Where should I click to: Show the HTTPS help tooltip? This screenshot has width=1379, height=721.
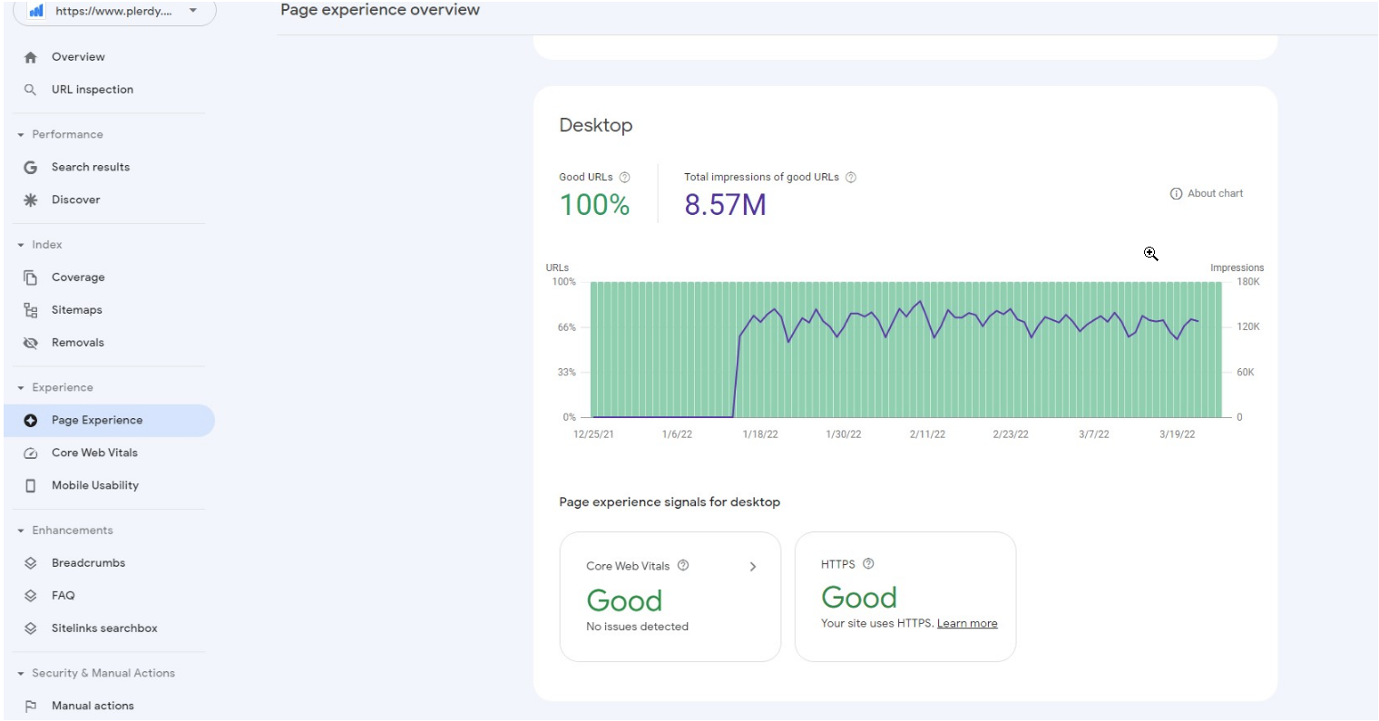(x=868, y=564)
